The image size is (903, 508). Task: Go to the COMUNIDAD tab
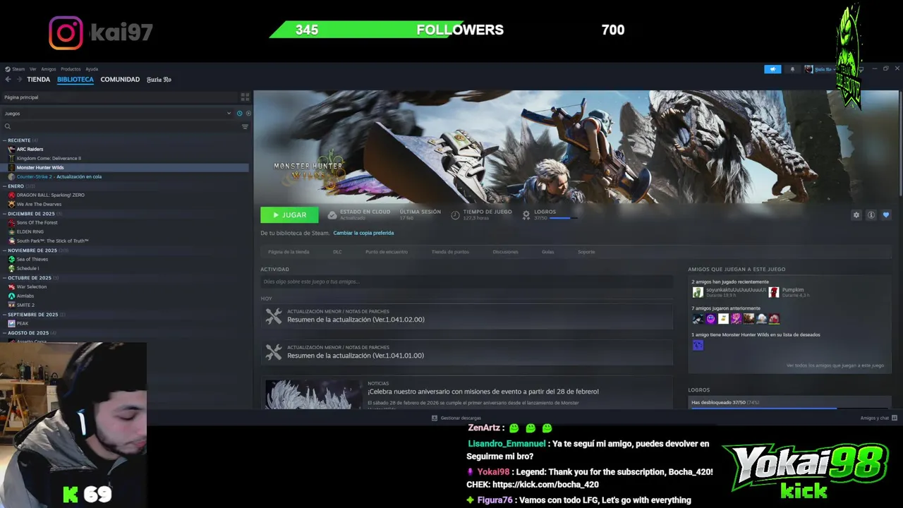(120, 80)
